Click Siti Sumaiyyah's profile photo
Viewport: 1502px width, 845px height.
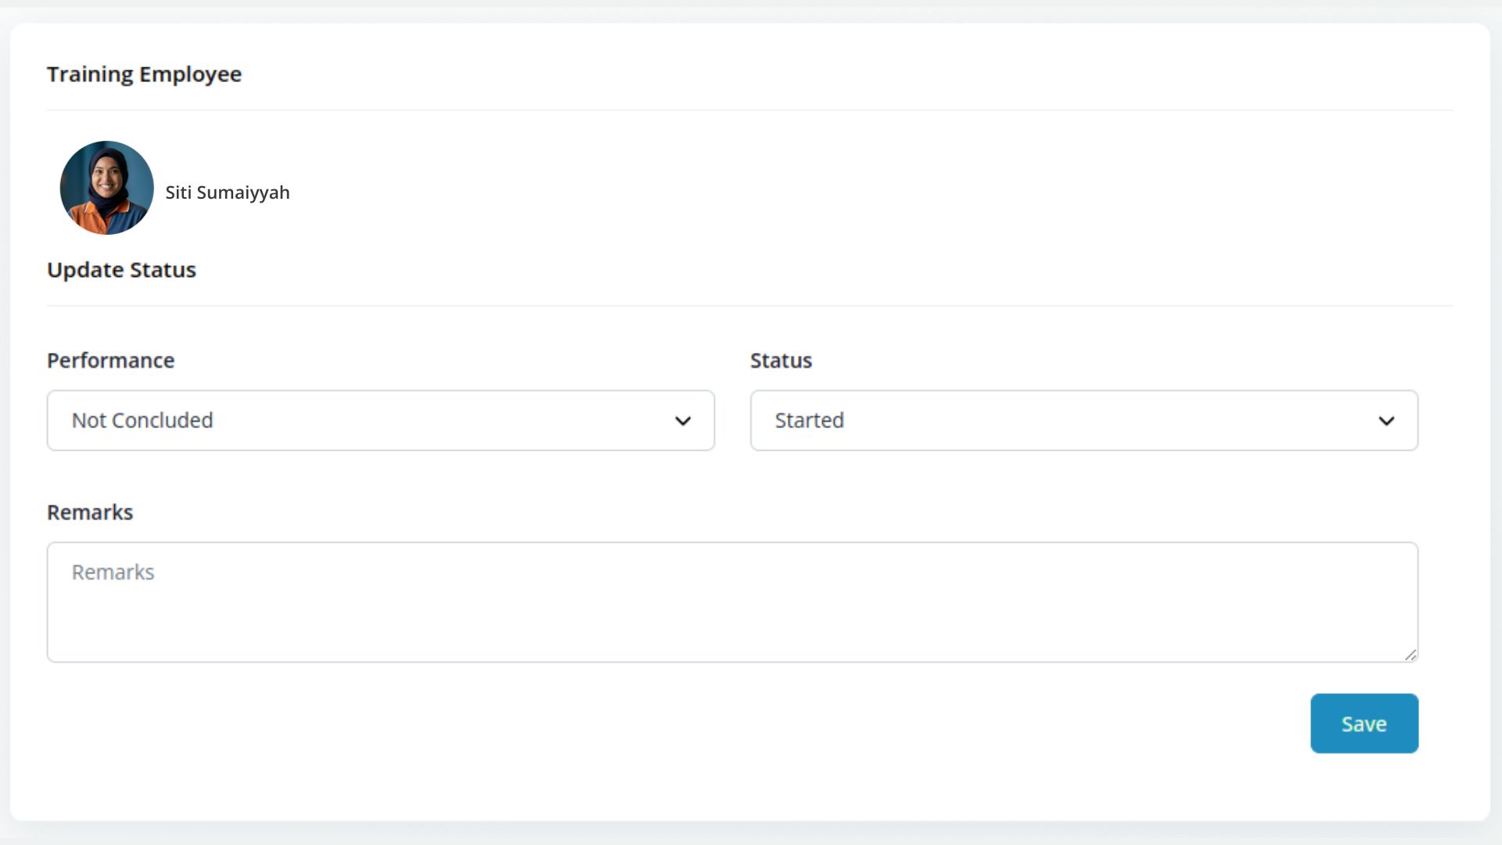(106, 188)
